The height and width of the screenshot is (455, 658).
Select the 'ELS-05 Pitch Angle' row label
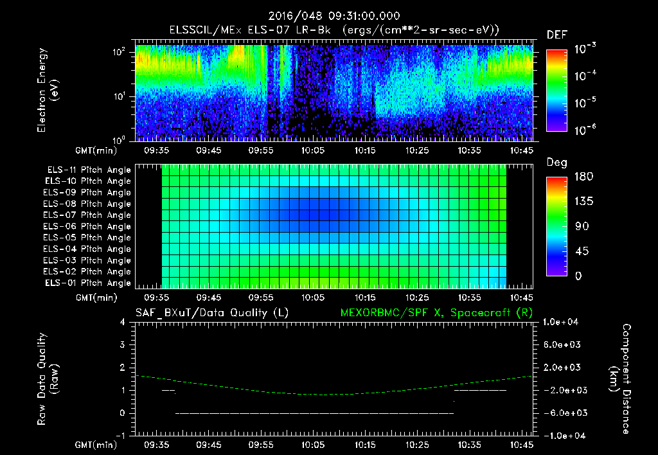pyautogui.click(x=87, y=238)
